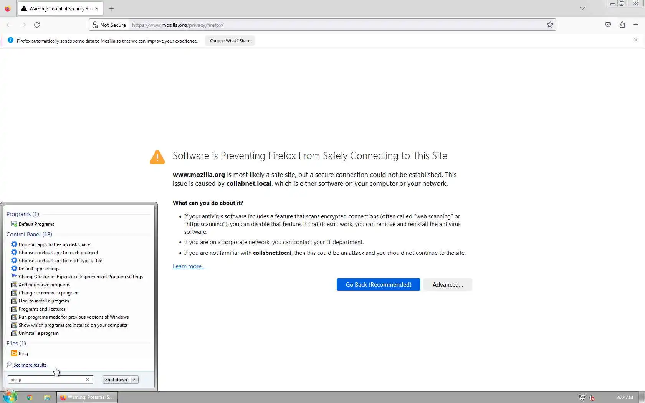Select Default app settings result

click(x=39, y=269)
